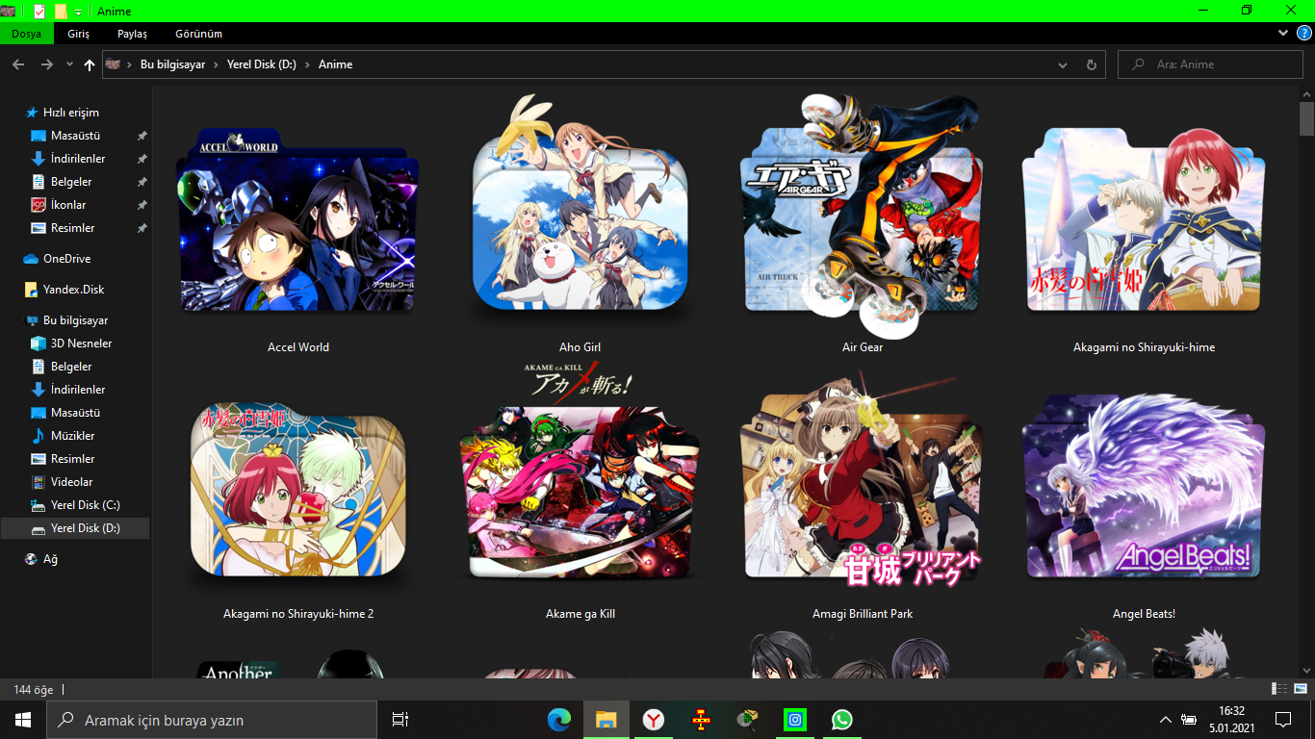Click the globe and envelope taskbar icon
Viewport: 1315px width, 739px height.
[748, 720]
